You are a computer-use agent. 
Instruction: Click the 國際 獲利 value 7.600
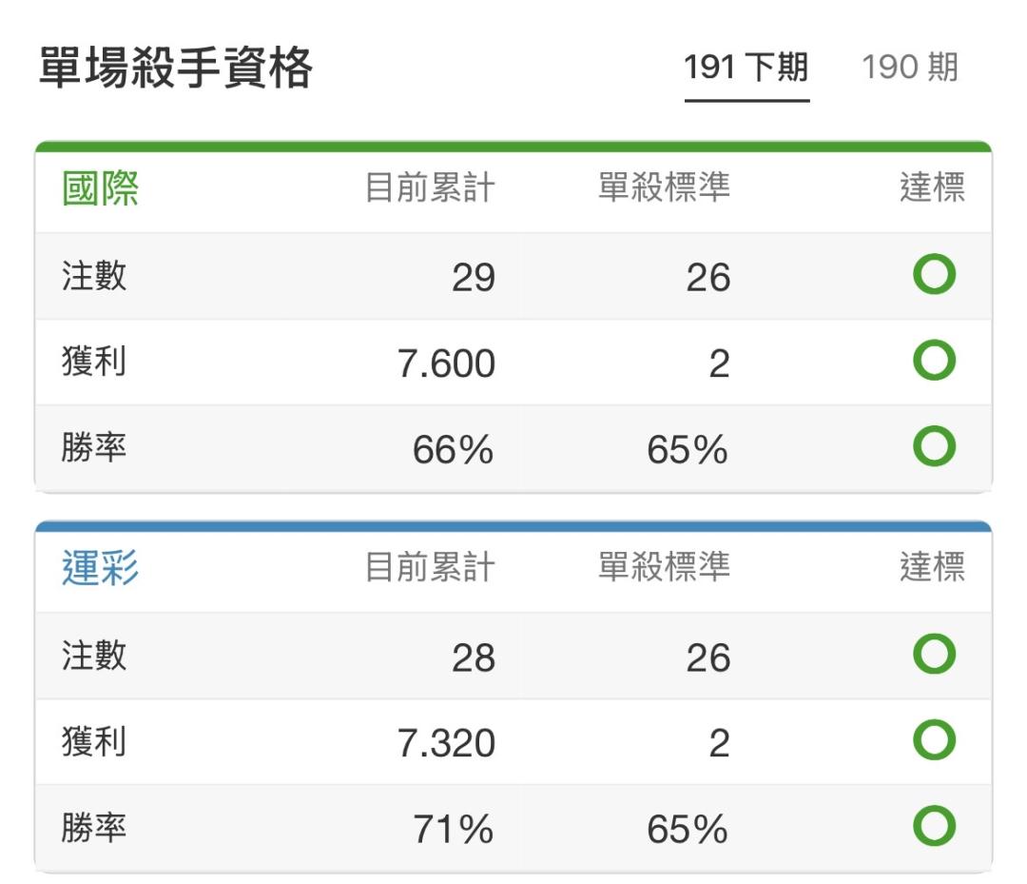[446, 363]
